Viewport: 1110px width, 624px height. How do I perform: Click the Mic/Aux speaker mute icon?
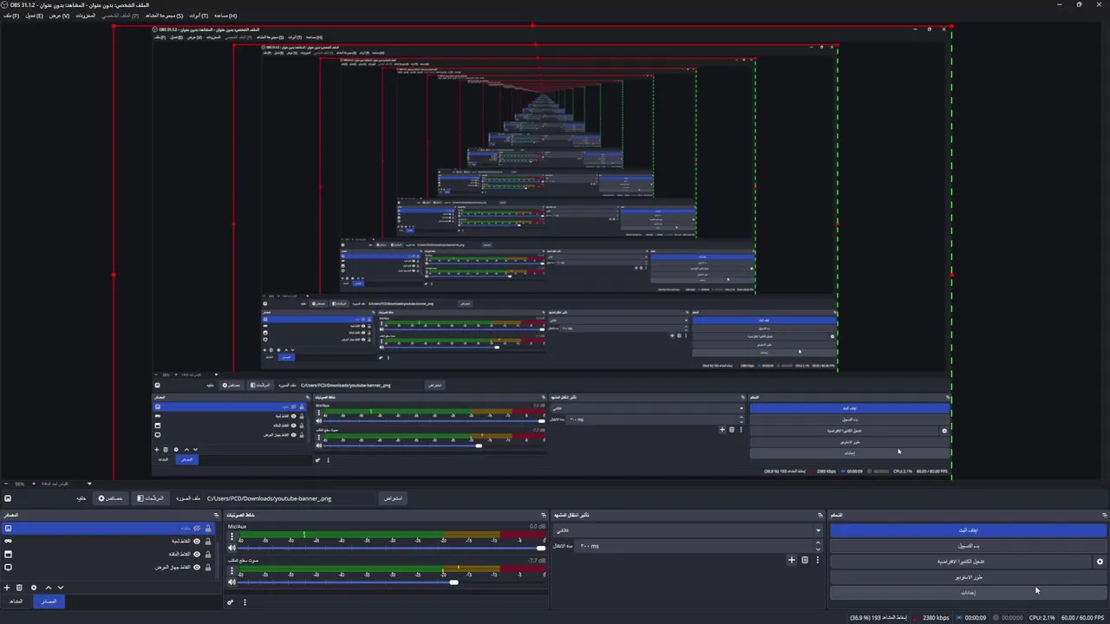(232, 548)
